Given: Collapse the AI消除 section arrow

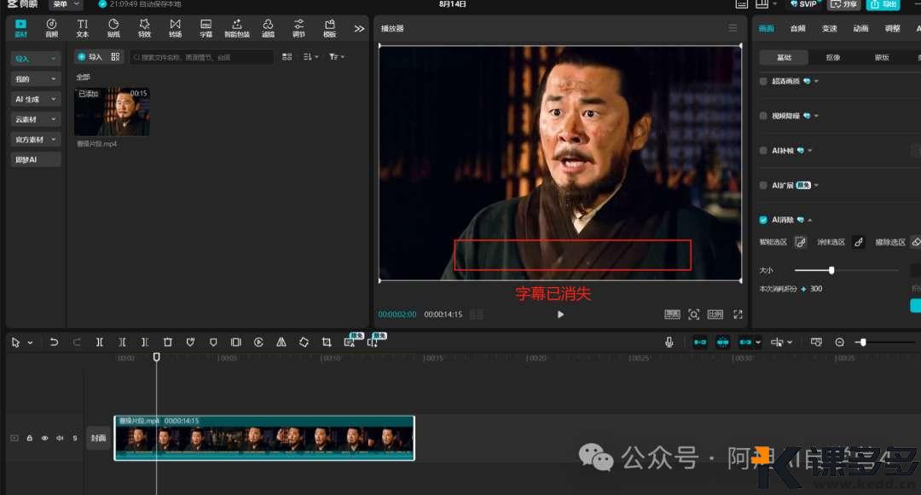Looking at the screenshot, I should (x=810, y=220).
